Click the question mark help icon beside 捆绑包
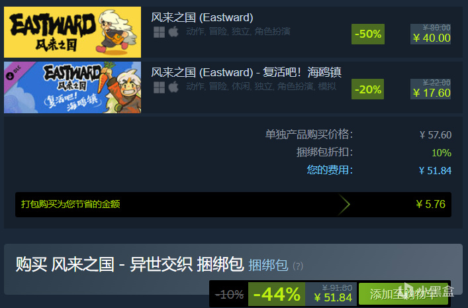This screenshot has height=308, width=468. tap(298, 266)
